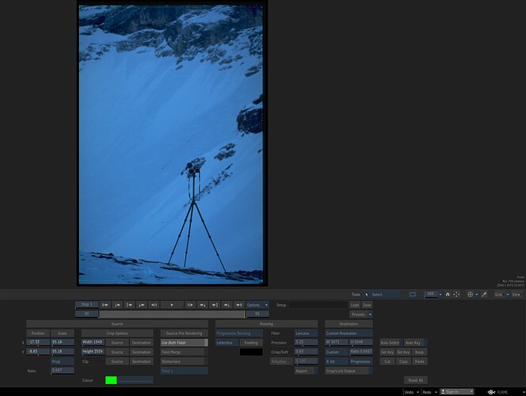The image size is (526, 396).
Task: Click the four-arrow pan icon
Action: 456,294
